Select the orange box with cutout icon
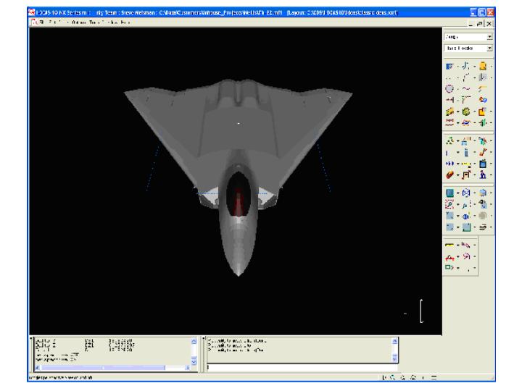 click(483, 112)
